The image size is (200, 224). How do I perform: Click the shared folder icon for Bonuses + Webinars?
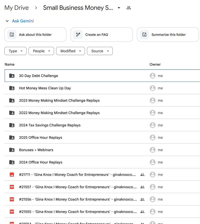point(12,150)
